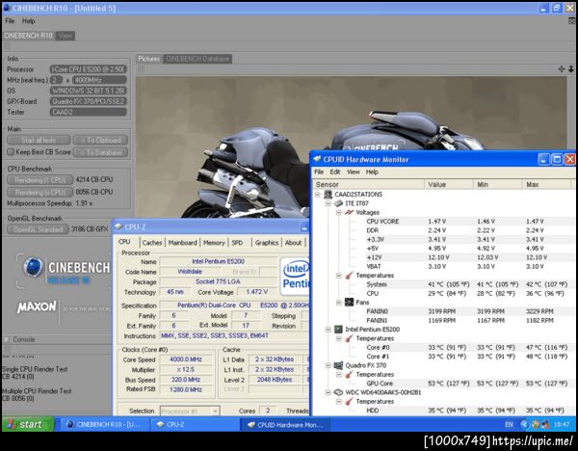
Task: Open the Help menu in CINEBENCH
Action: point(28,21)
